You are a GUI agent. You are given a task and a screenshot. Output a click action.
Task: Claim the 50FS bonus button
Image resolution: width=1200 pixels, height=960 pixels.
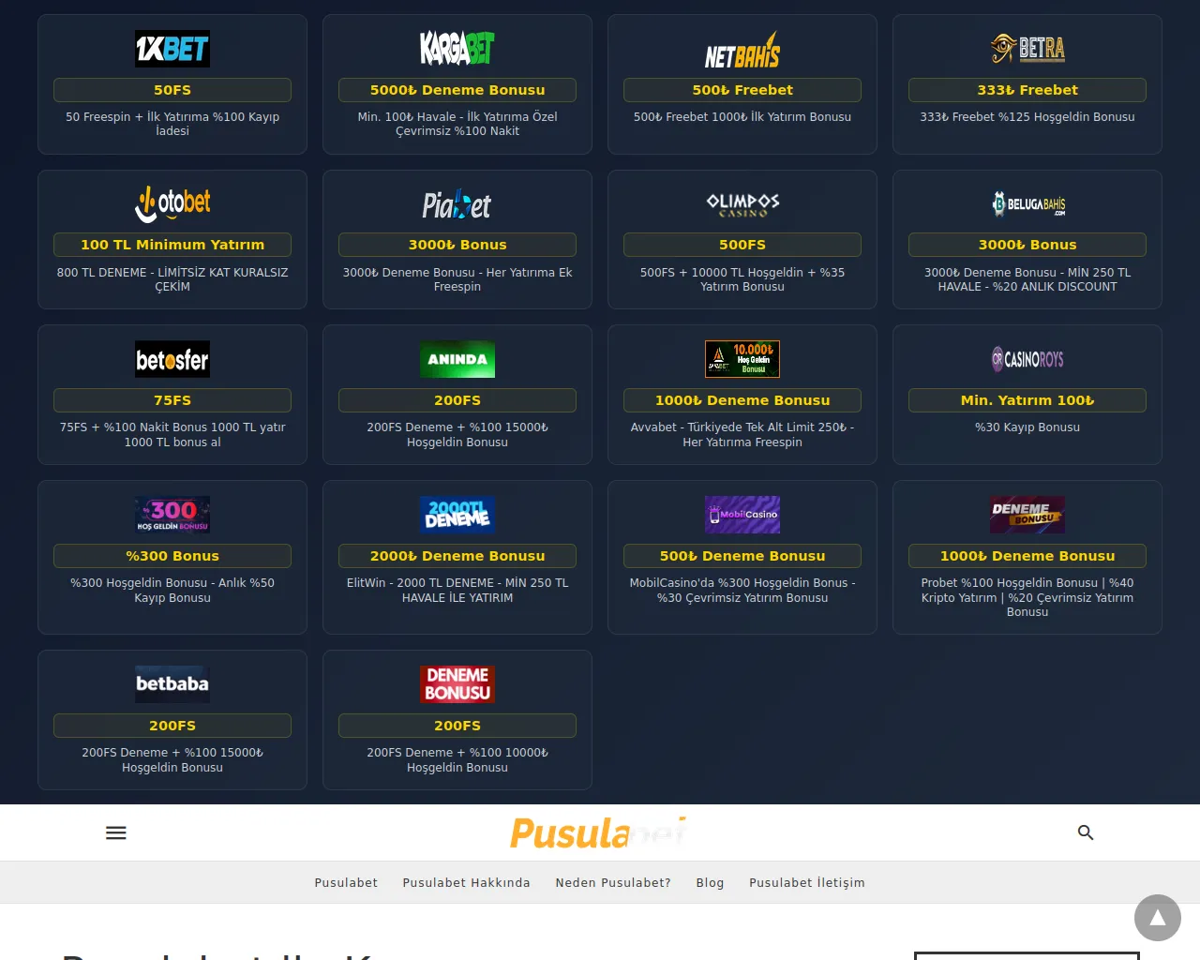pos(172,90)
